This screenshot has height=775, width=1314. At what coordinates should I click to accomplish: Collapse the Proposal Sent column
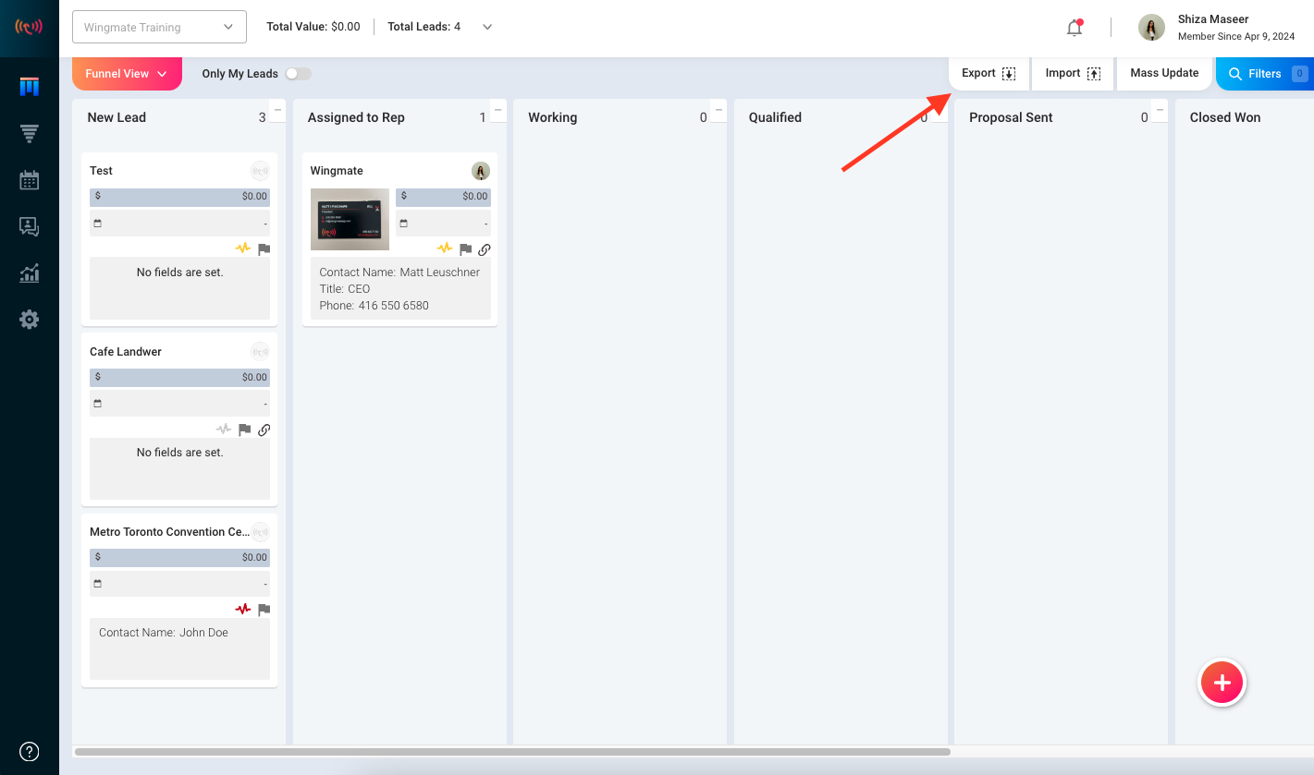coord(1160,109)
